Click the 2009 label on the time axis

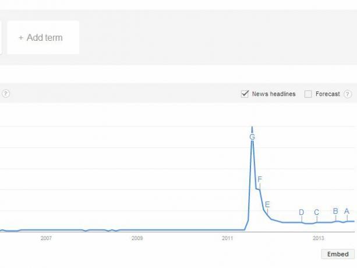tap(137, 238)
